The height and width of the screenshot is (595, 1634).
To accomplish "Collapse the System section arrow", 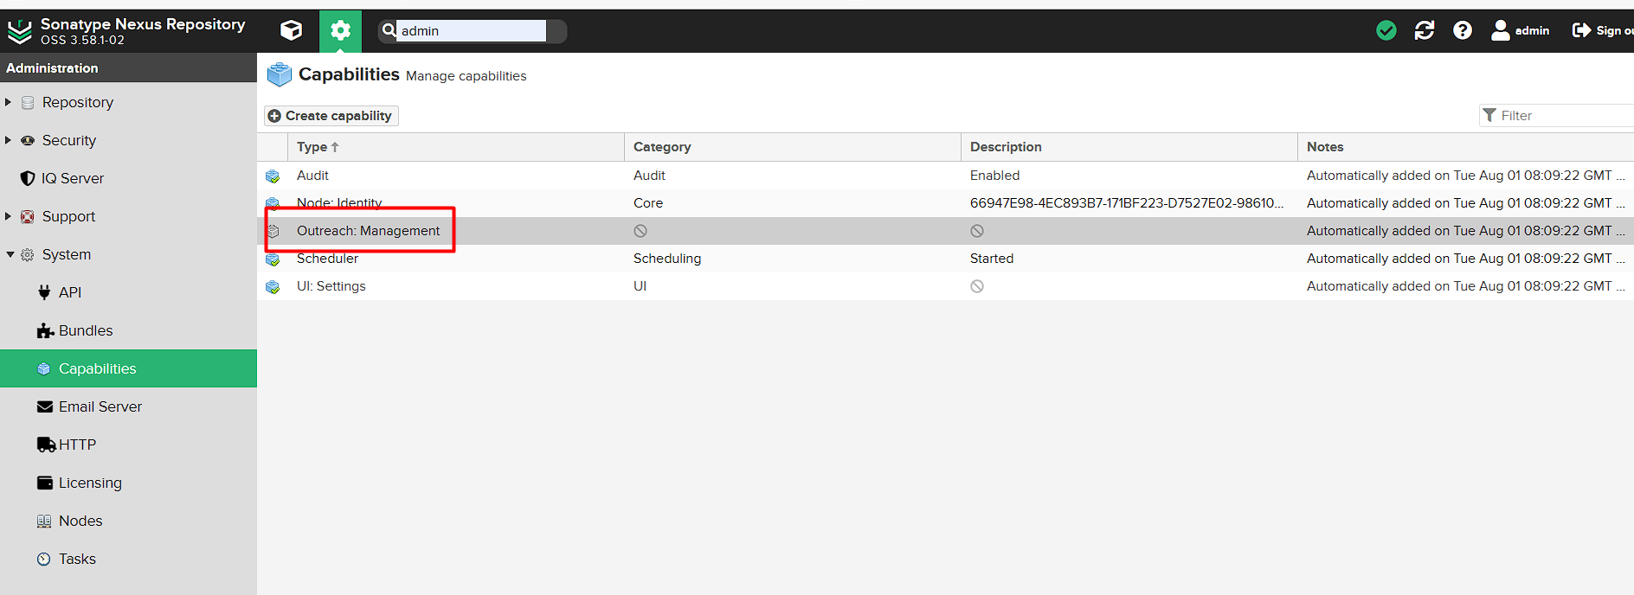I will [x=10, y=254].
